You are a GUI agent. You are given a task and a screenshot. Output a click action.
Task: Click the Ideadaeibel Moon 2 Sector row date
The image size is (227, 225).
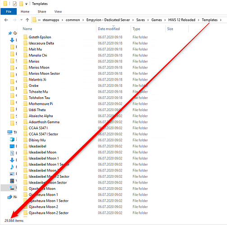click(110, 176)
